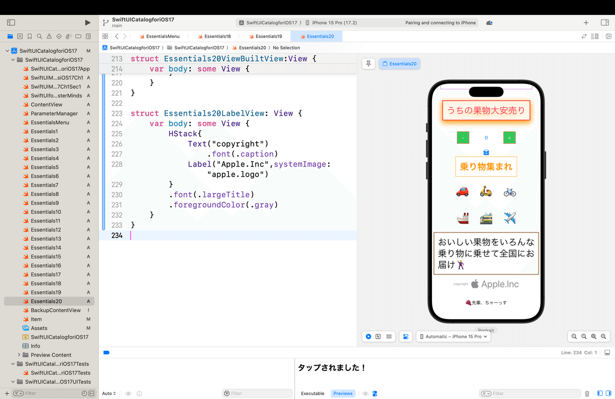Open the Report navigator
The image size is (615, 399).
coord(88,36)
